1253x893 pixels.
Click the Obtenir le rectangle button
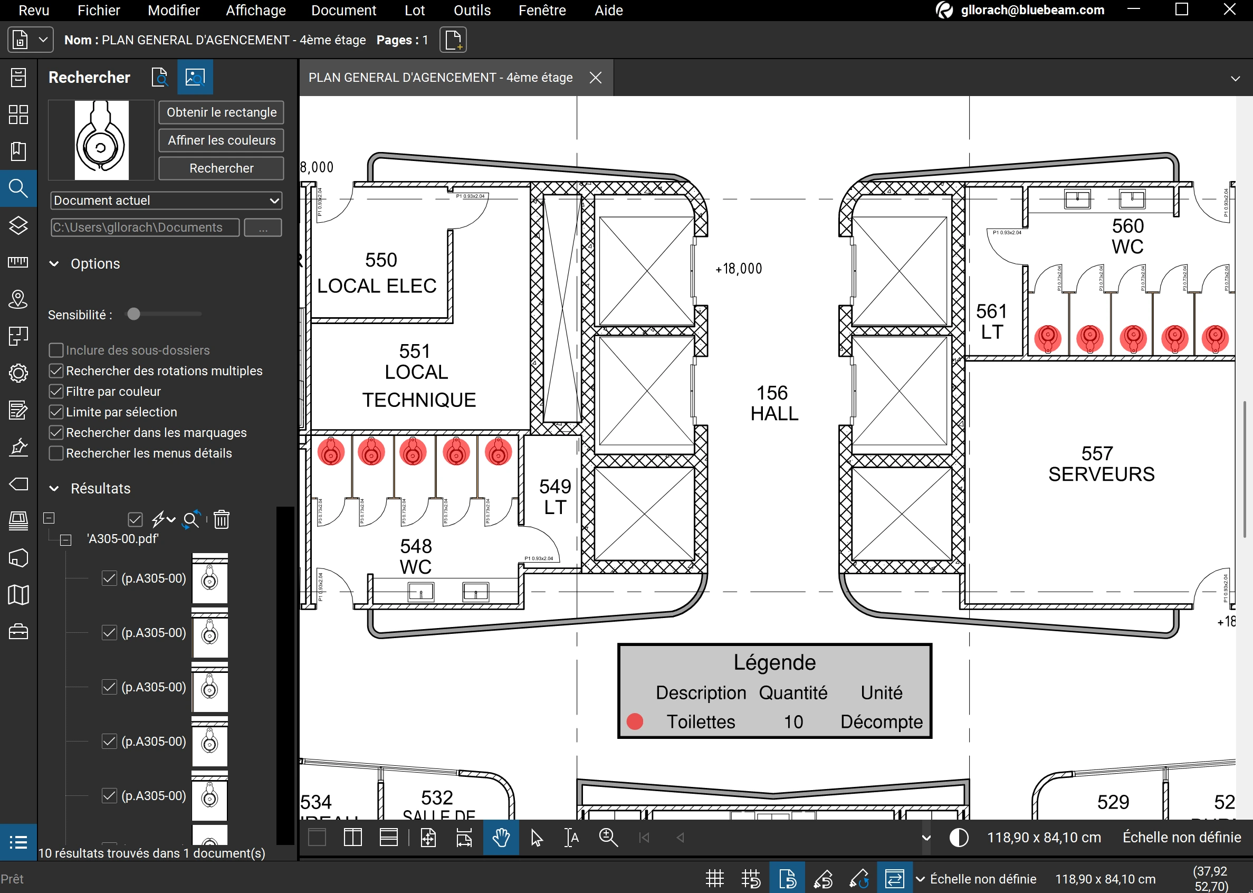tap(222, 112)
